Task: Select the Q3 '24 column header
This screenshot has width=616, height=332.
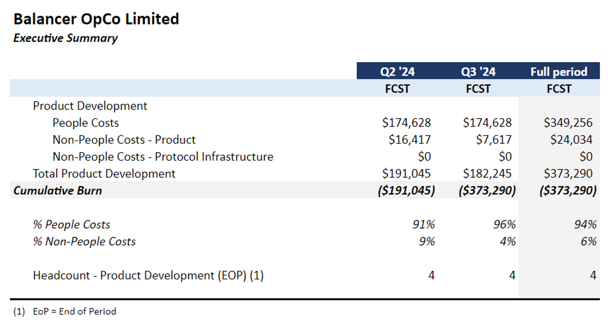Action: [478, 72]
